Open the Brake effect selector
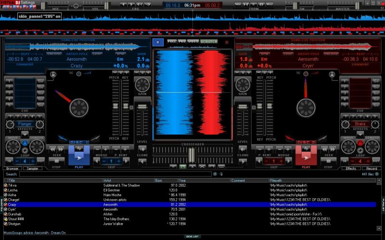The height and width of the screenshot is (240, 385). click(360, 124)
